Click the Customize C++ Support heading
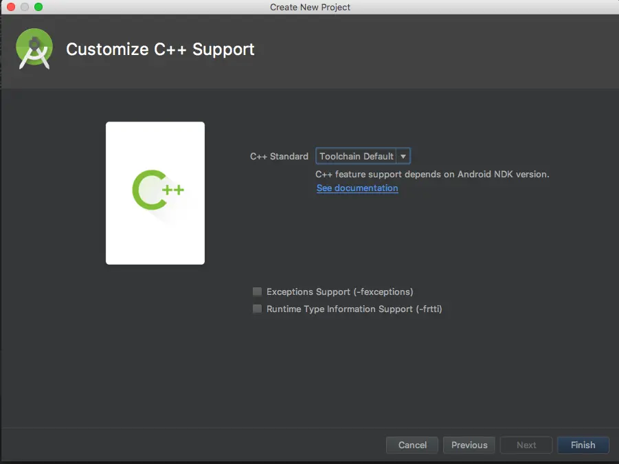Viewport: 619px width, 464px height. pos(160,49)
